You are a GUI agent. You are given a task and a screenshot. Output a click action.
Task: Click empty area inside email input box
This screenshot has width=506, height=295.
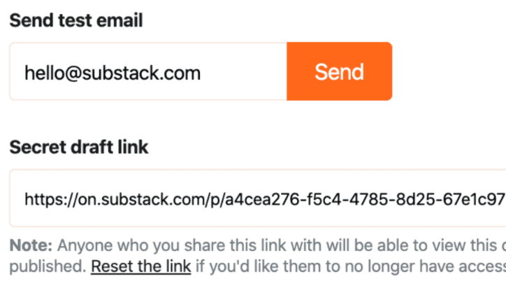coord(242,71)
